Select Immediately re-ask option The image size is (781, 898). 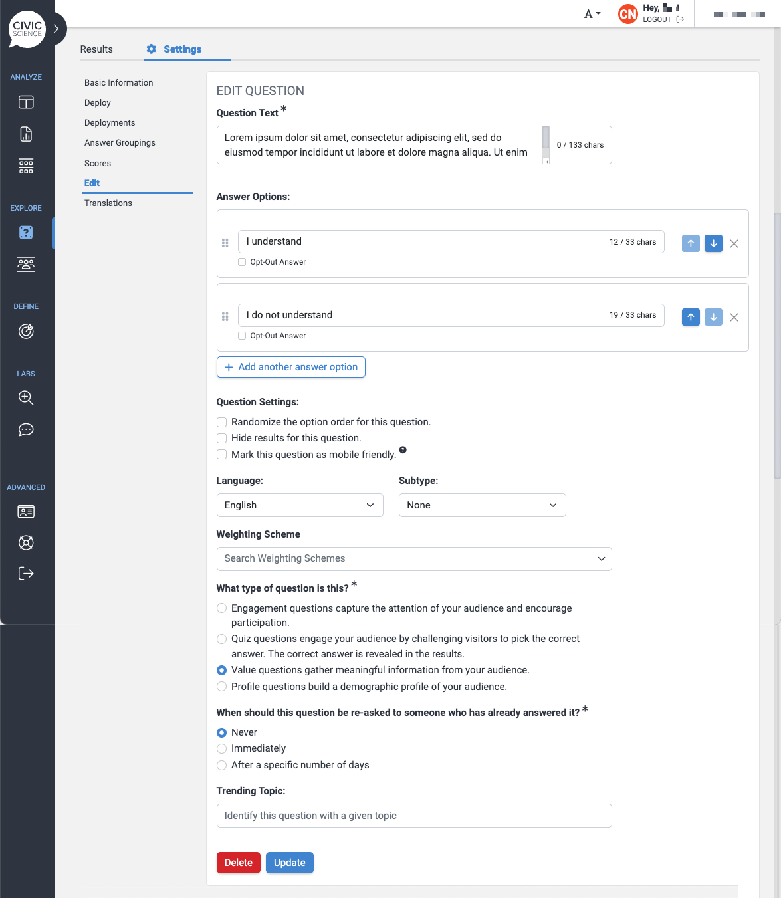point(222,749)
